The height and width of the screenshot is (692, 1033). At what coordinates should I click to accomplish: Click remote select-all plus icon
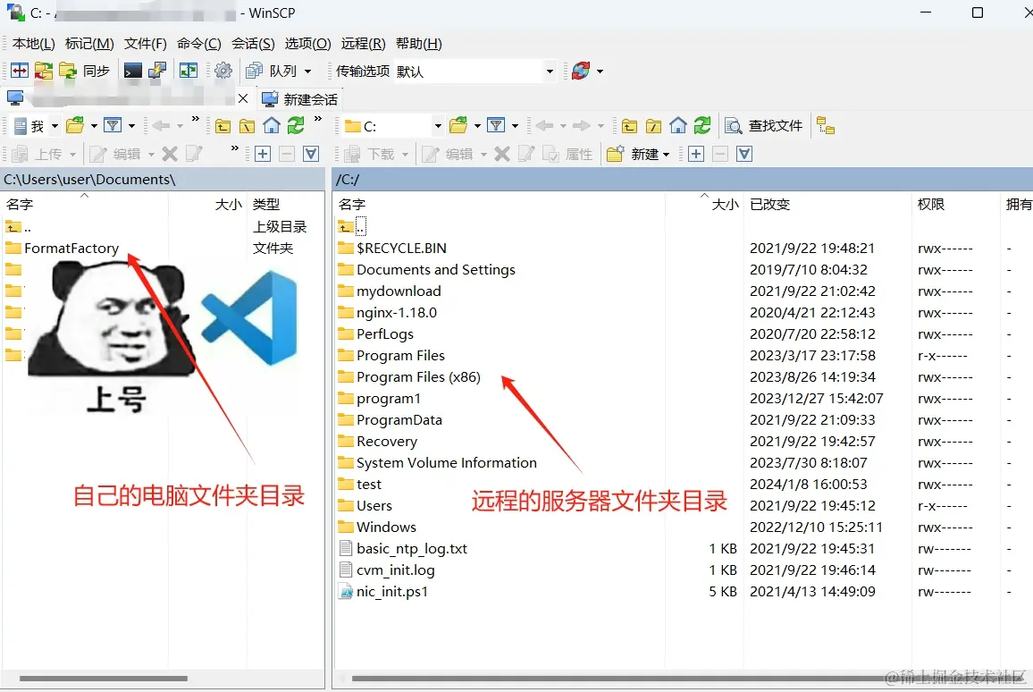click(696, 154)
